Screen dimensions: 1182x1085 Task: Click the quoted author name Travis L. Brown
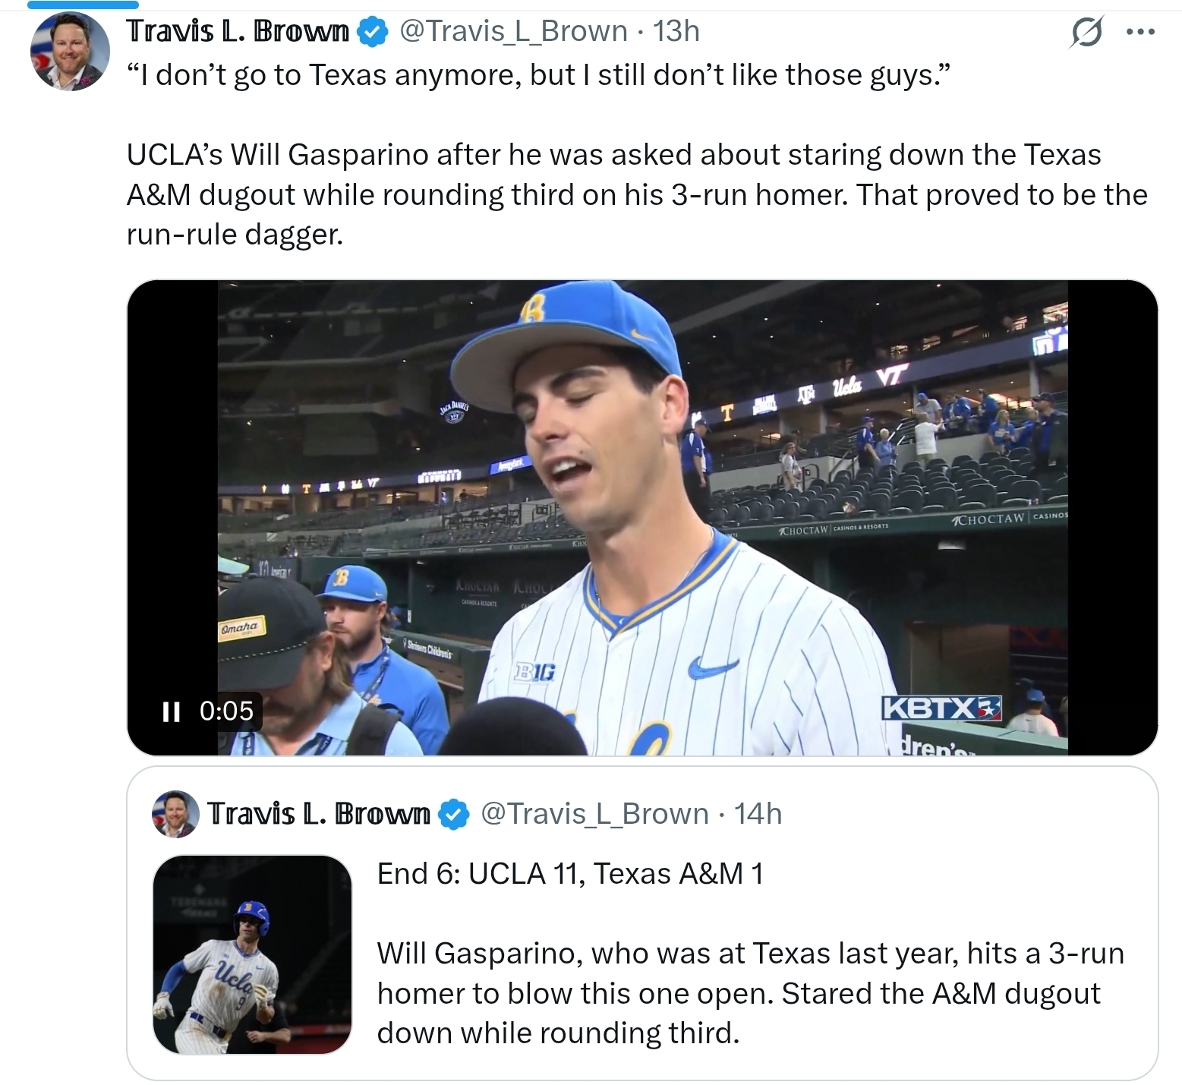(319, 814)
